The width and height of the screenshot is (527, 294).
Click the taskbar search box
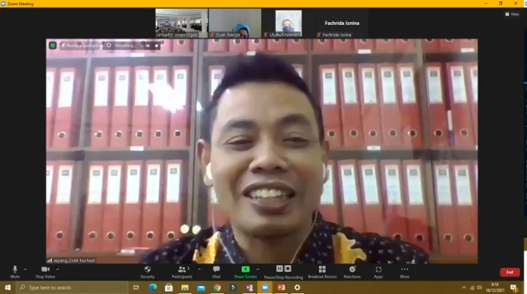pos(72,287)
